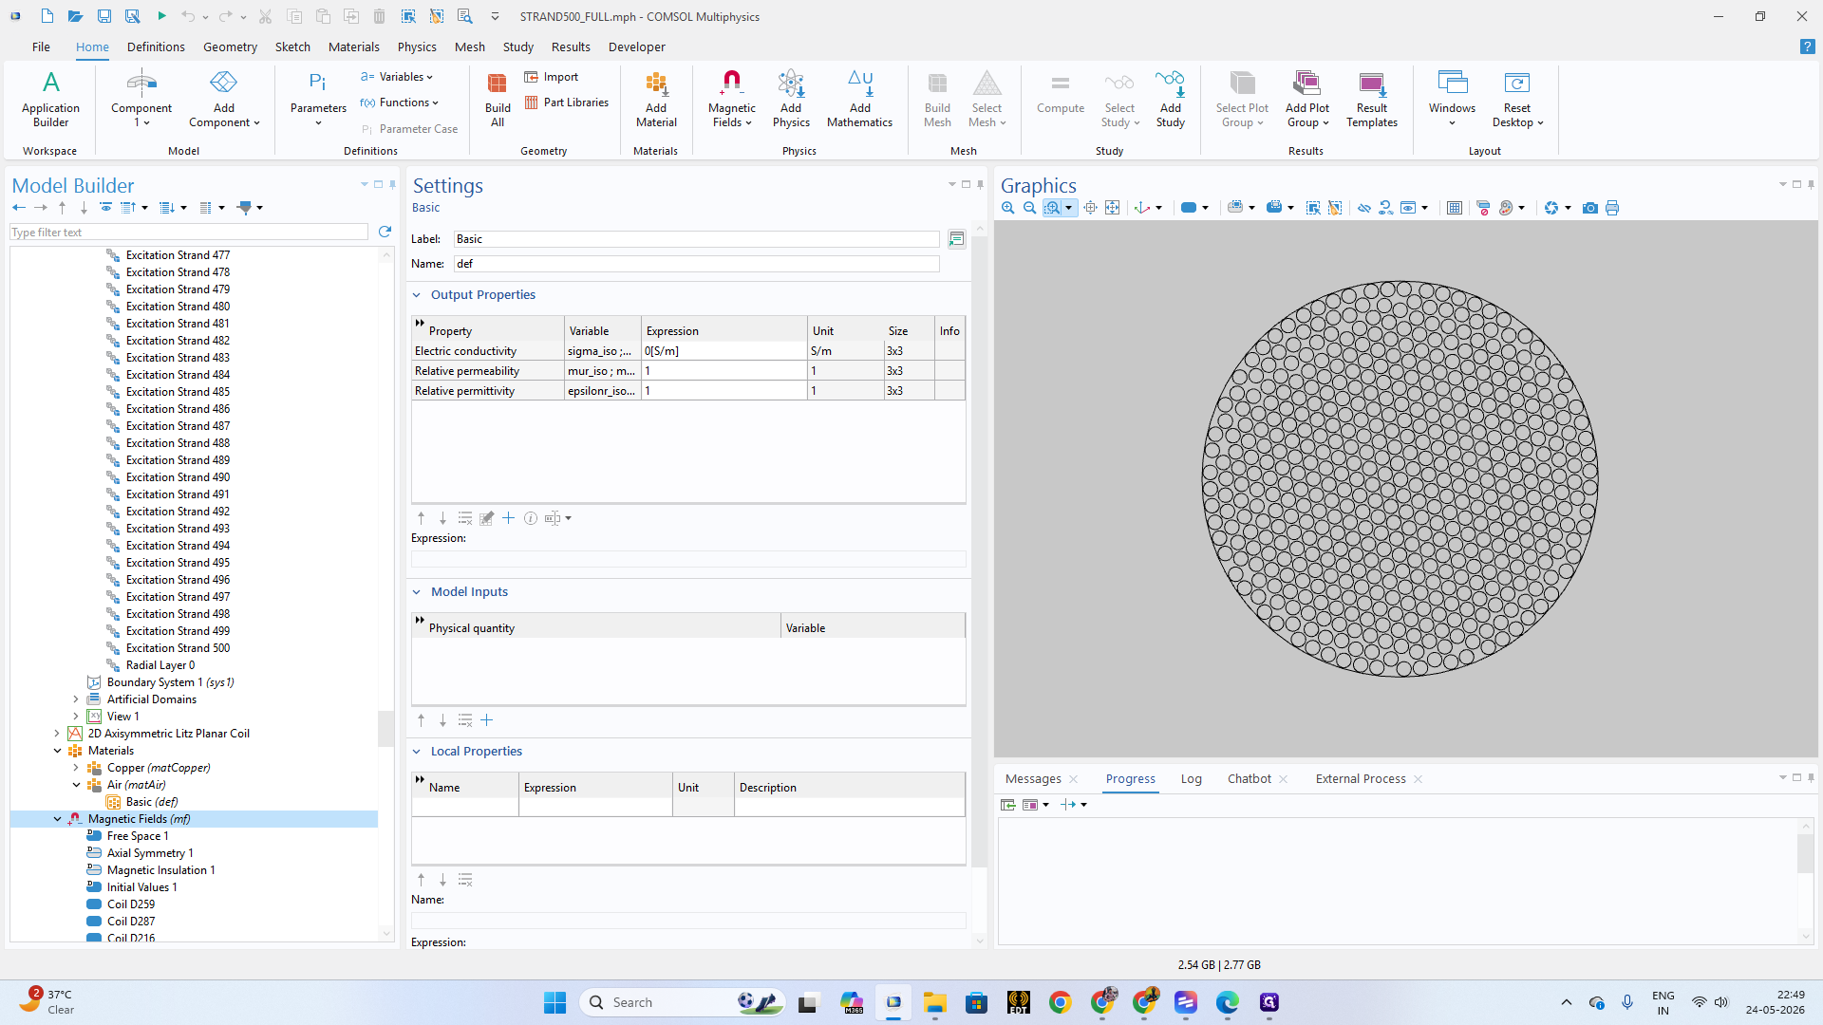Viewport: 1823px width, 1025px height.
Task: Open the Physics ribbon tab
Action: click(417, 47)
